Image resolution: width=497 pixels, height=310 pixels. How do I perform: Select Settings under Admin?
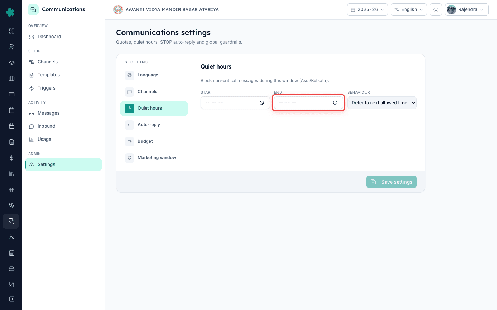click(63, 165)
